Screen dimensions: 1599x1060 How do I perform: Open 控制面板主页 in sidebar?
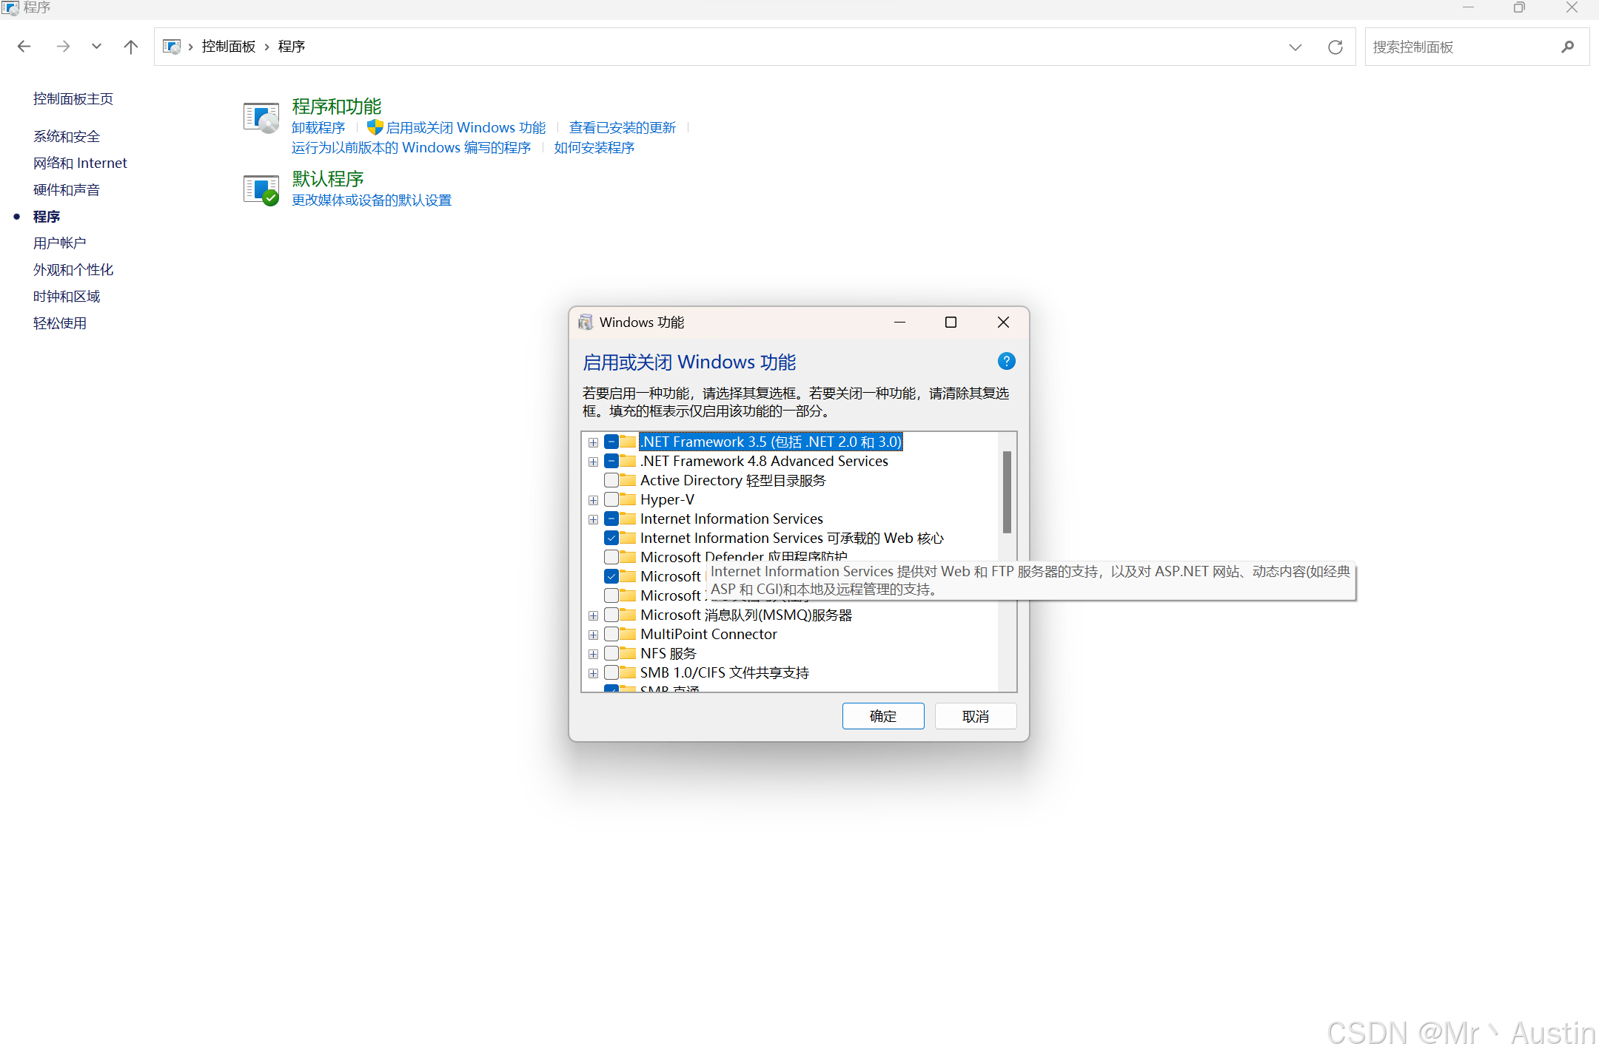(73, 99)
